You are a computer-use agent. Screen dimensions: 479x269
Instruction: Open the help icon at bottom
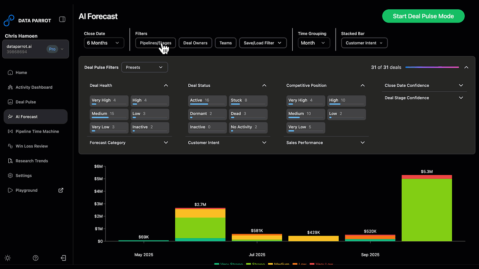point(35,258)
